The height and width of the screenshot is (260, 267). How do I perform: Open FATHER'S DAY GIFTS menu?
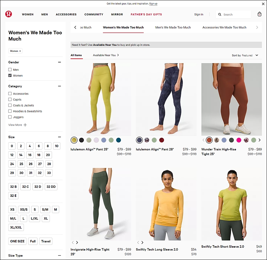[x=146, y=14]
